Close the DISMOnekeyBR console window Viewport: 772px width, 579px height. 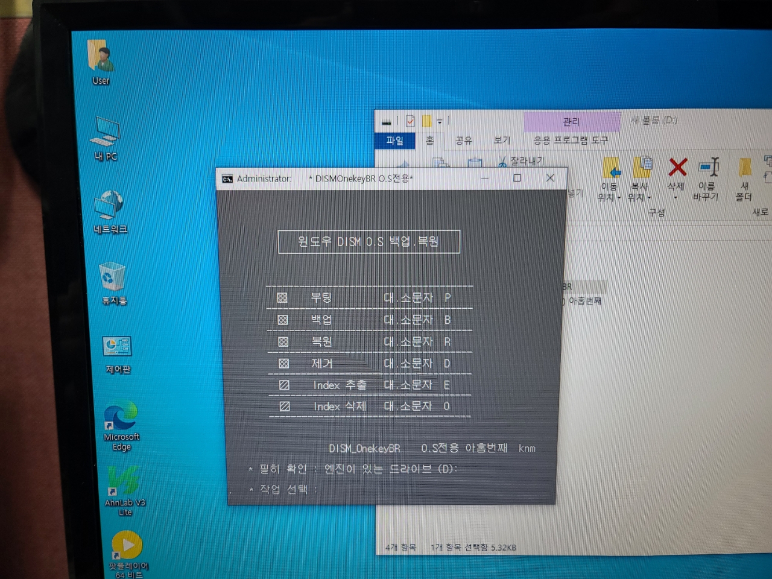[550, 178]
